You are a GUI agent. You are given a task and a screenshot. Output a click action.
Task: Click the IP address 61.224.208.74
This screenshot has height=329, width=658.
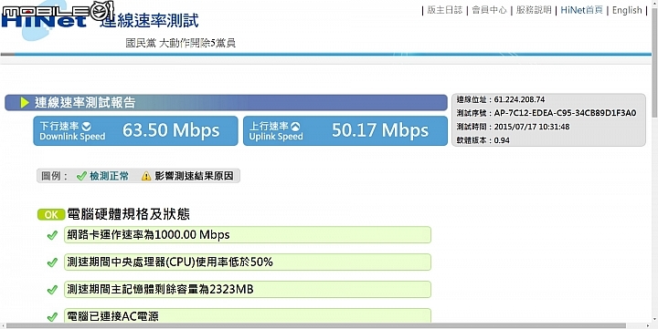click(x=519, y=99)
